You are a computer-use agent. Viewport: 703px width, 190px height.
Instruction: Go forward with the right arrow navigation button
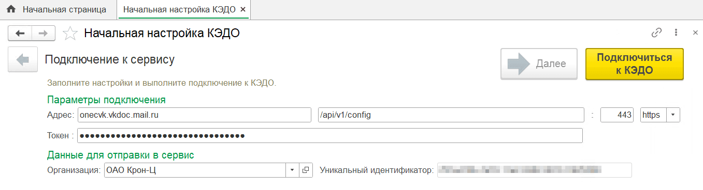click(x=44, y=34)
